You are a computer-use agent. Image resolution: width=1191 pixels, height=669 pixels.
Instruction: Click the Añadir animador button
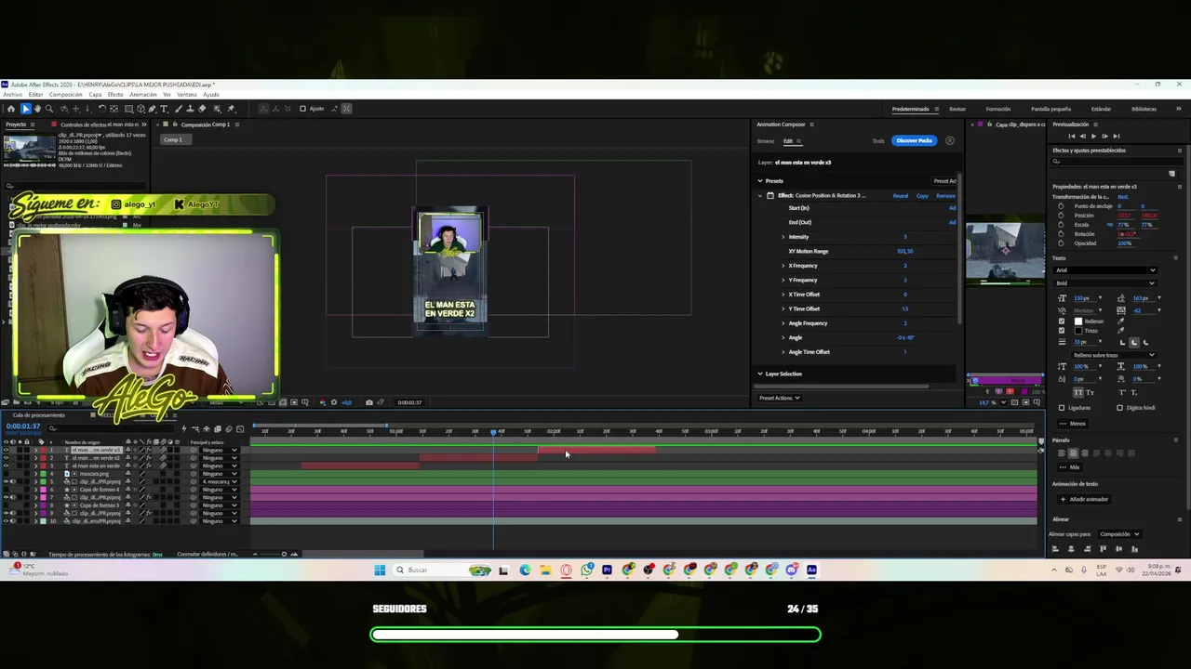(1084, 499)
